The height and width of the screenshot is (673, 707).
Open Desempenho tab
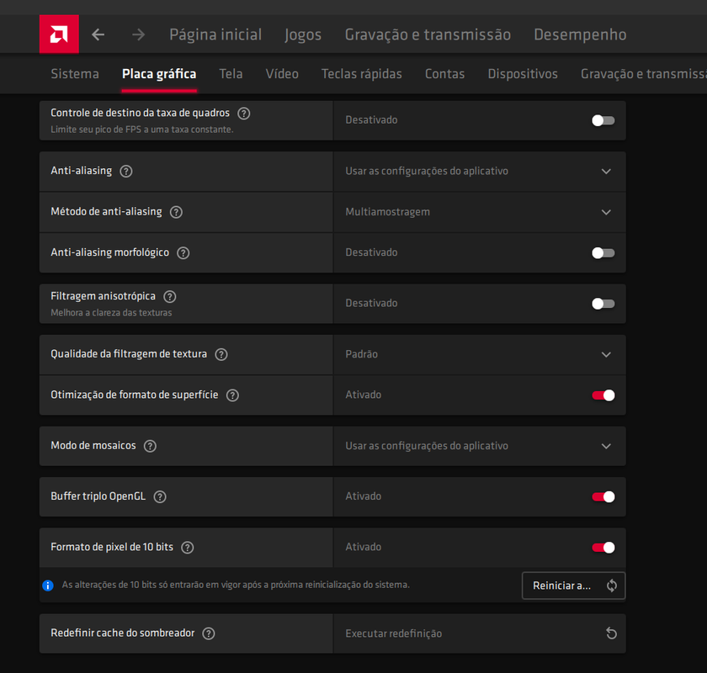click(580, 34)
